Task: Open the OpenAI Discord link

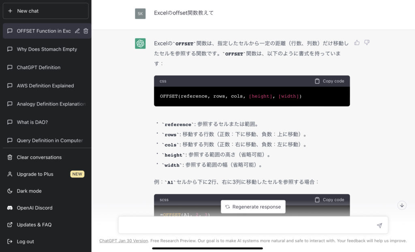Action: [x=34, y=208]
